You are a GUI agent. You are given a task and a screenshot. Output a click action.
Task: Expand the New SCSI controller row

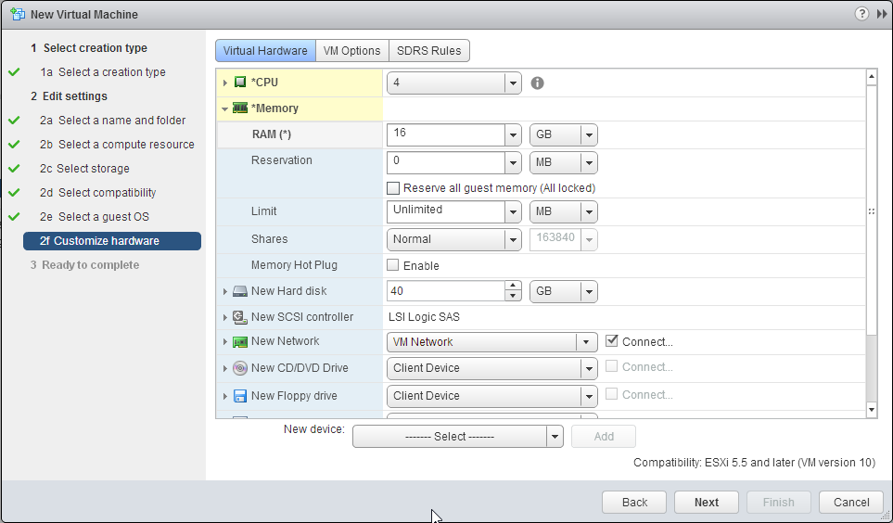[225, 317]
